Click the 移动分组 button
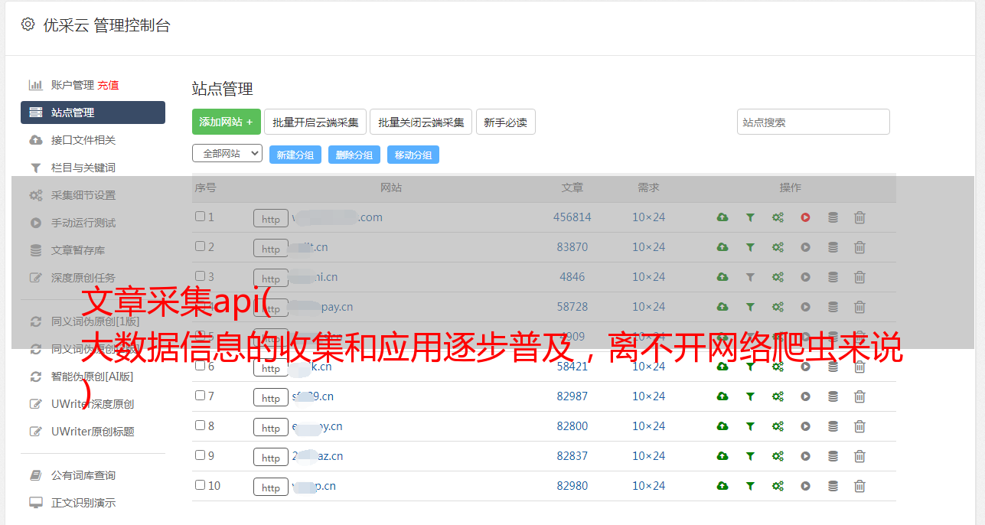The height and width of the screenshot is (525, 985). [x=413, y=155]
